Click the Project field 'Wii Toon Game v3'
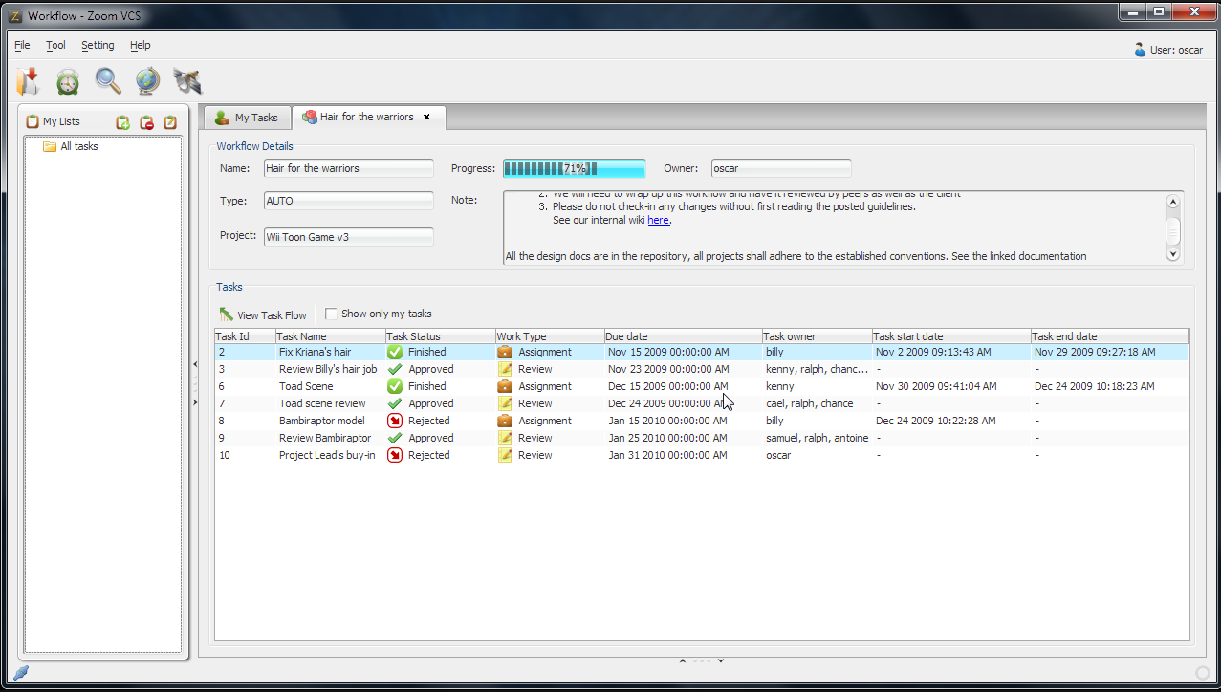This screenshot has width=1221, height=692. [x=349, y=236]
